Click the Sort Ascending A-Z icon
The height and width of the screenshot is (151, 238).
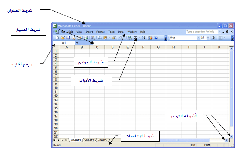(x=144, y=38)
